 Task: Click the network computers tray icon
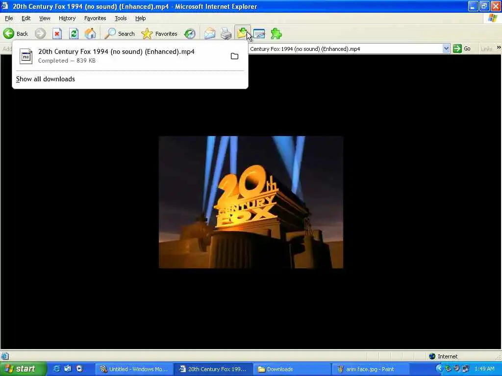(x=465, y=369)
